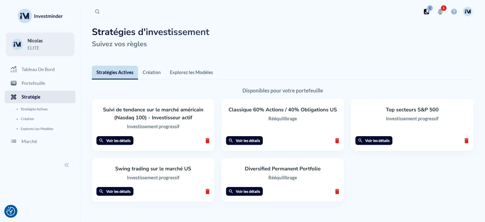Open Marché from the sidebar

(29, 142)
